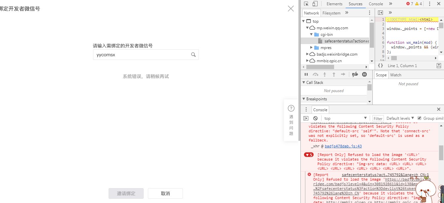
Task: Open the DevTools customize menu (three dots)
Action: click(x=429, y=4)
